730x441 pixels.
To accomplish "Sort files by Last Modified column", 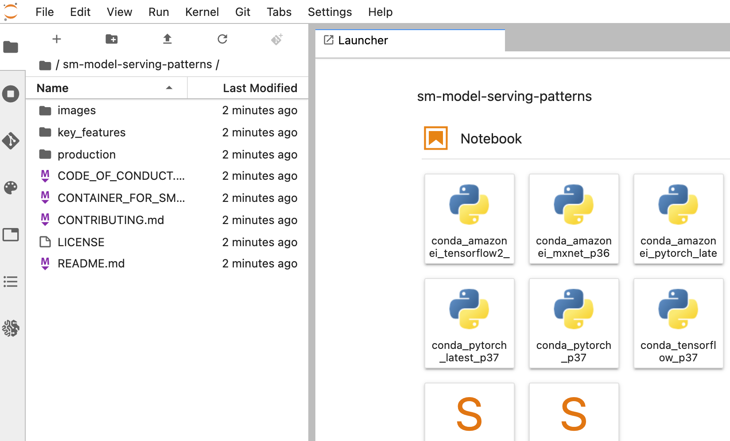I will click(248, 88).
